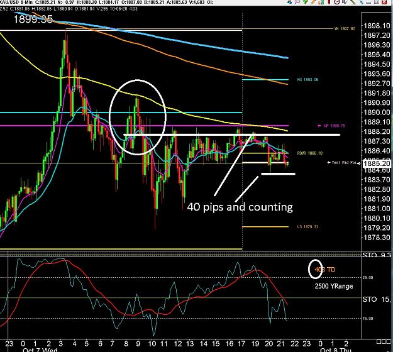
Task: Click price axis label 1881.00
Action: pyautogui.click(x=377, y=209)
